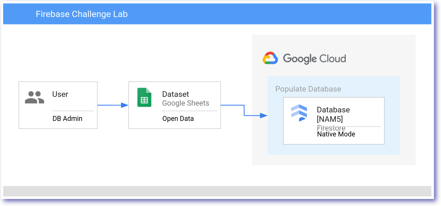Select the Firebase Challenge Lab title
This screenshot has width=441, height=206.
(82, 14)
